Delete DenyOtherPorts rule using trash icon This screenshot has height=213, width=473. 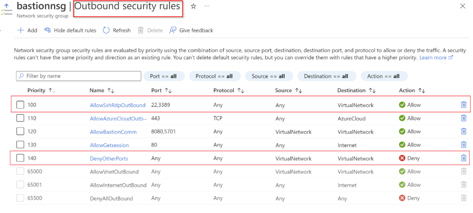coord(463,158)
